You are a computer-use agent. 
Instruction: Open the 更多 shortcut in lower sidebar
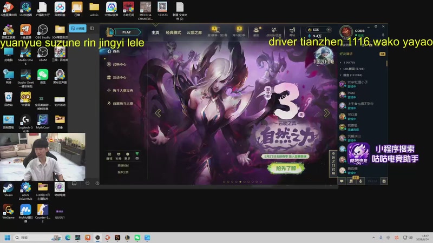point(127,156)
